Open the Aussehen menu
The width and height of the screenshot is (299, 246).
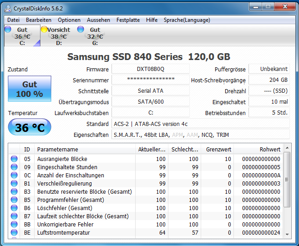tap(98, 20)
